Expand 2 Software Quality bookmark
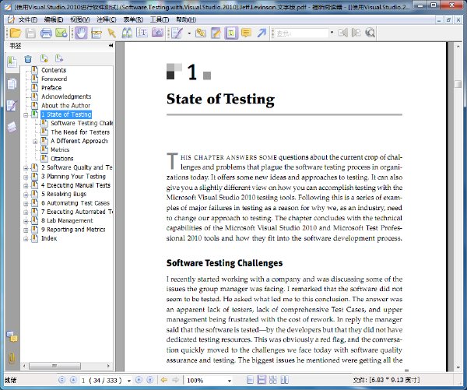467x390 pixels. (26, 167)
